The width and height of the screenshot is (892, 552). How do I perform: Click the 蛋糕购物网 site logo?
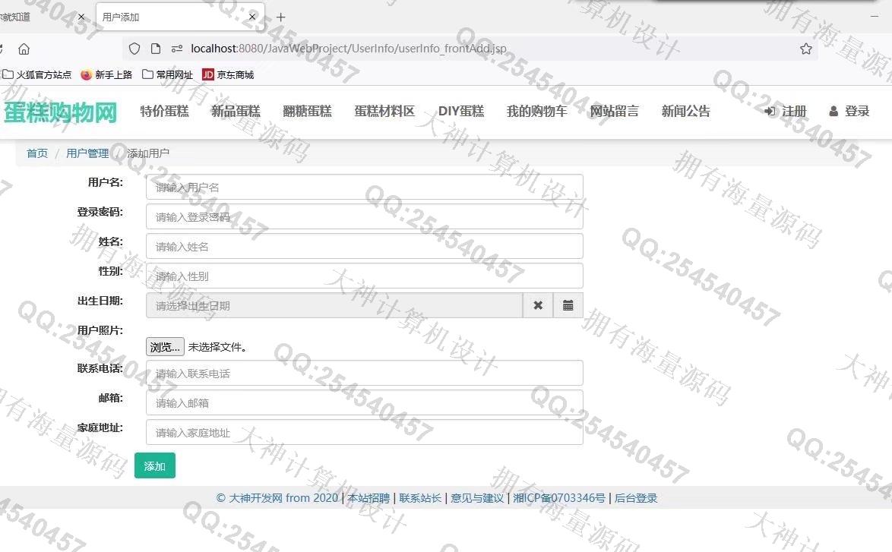(60, 112)
